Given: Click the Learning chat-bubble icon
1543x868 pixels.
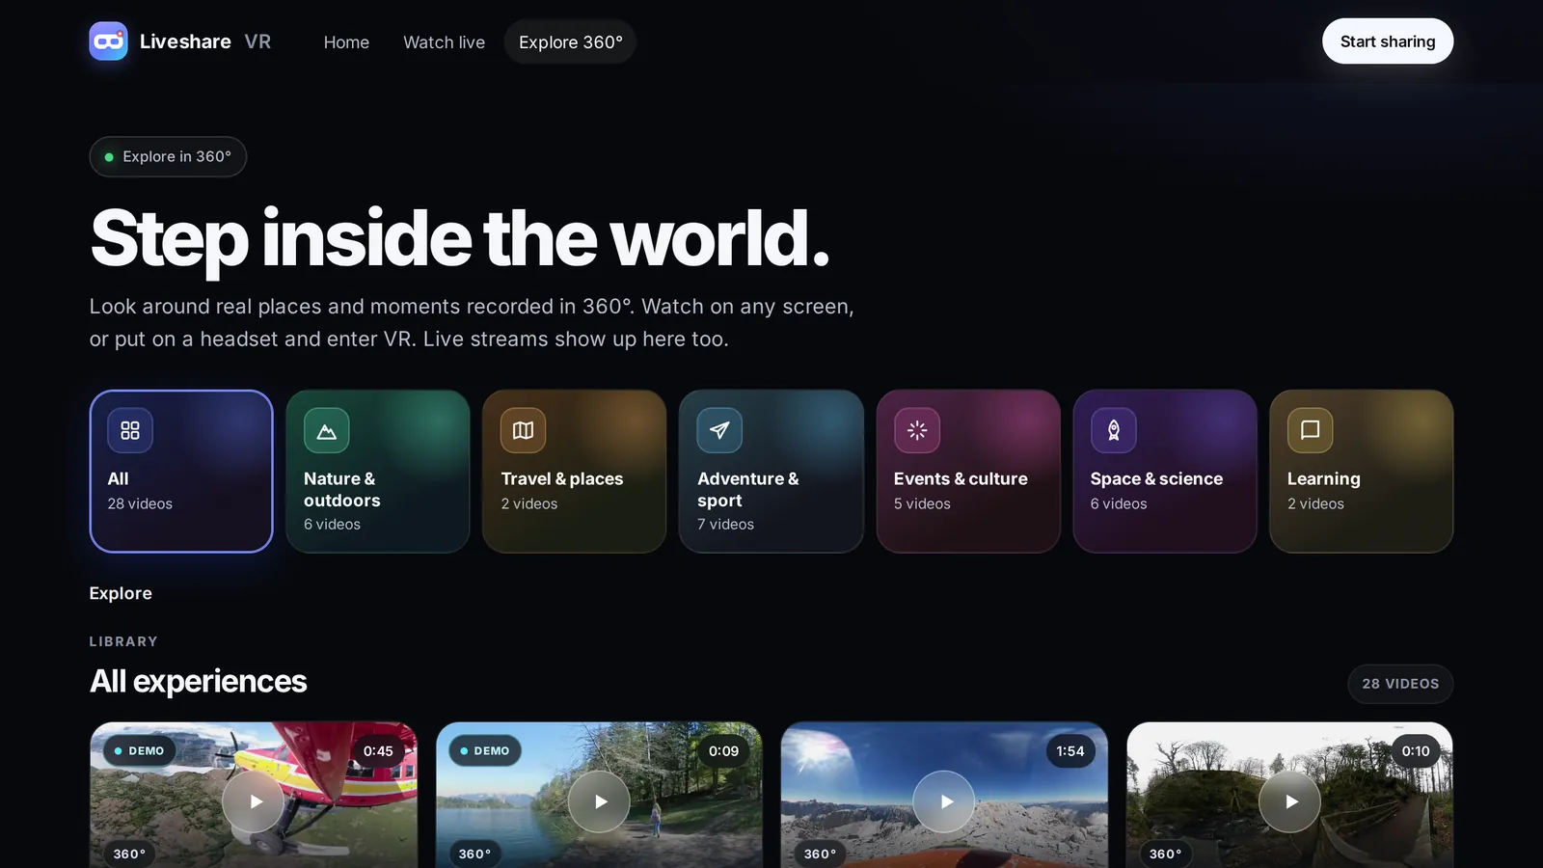Looking at the screenshot, I should [1311, 430].
